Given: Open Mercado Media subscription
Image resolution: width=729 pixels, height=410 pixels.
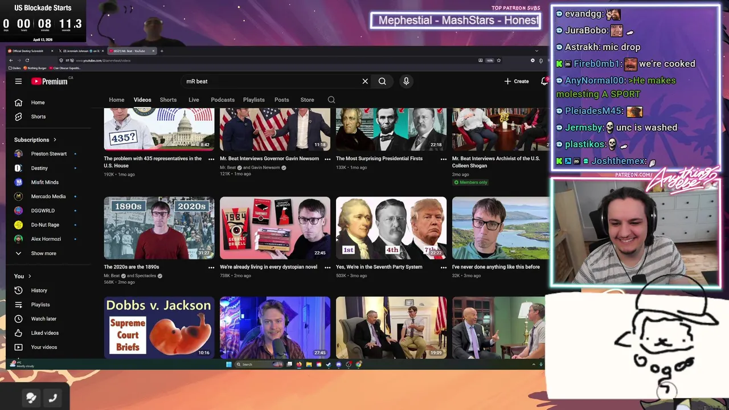Looking at the screenshot, I should (x=48, y=196).
